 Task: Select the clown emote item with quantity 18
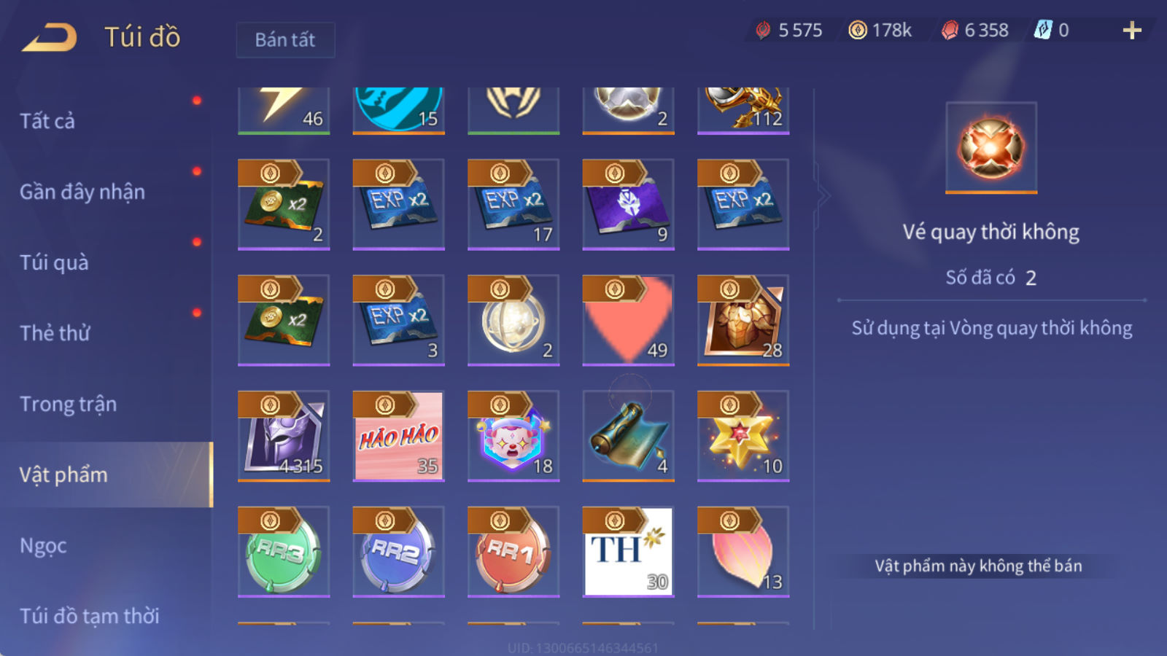pyautogui.click(x=513, y=436)
